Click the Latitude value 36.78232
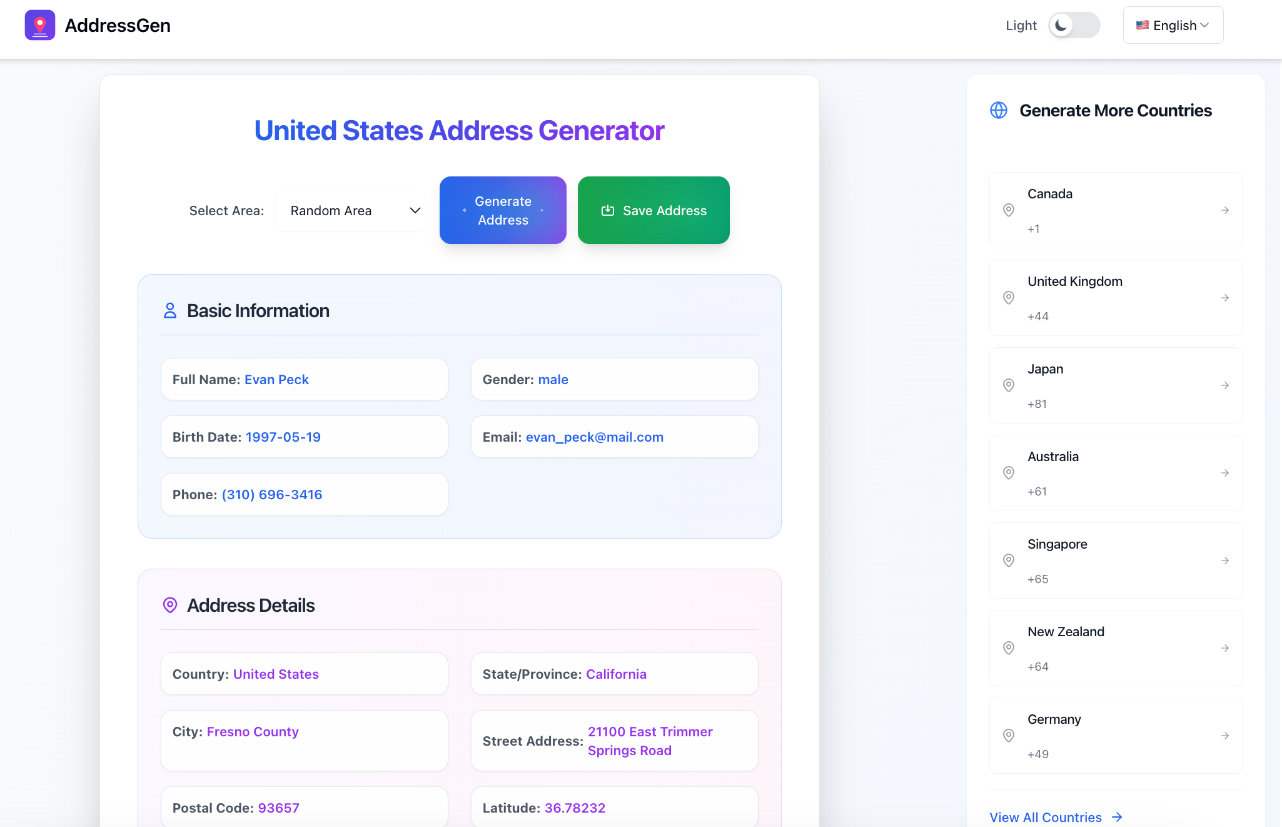Viewport: 1282px width, 827px height. pyautogui.click(x=575, y=808)
